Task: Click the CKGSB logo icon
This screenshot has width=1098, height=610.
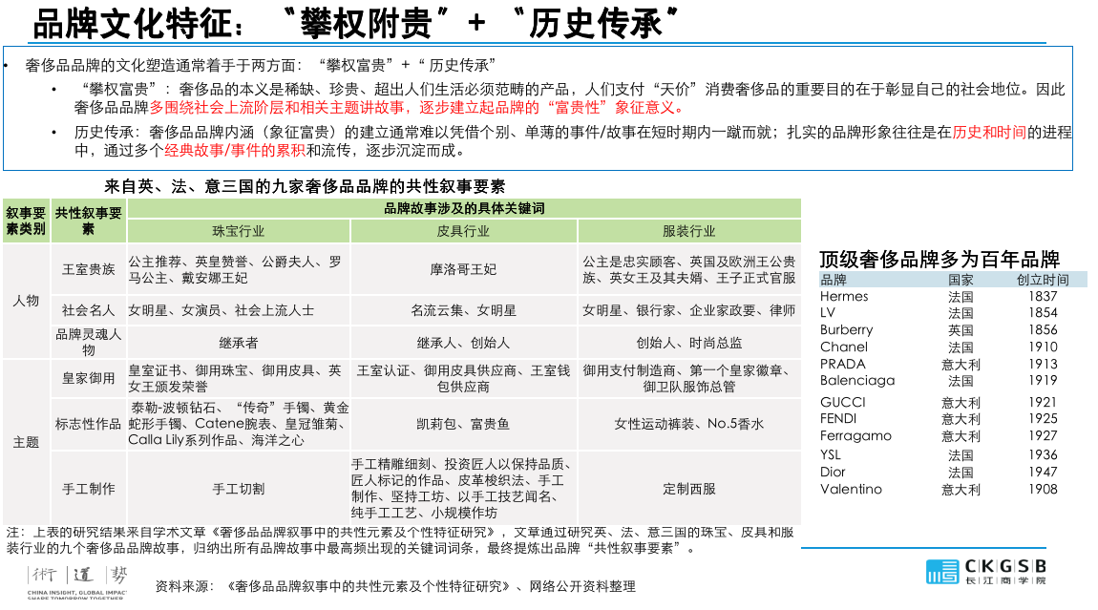Action: [942, 573]
